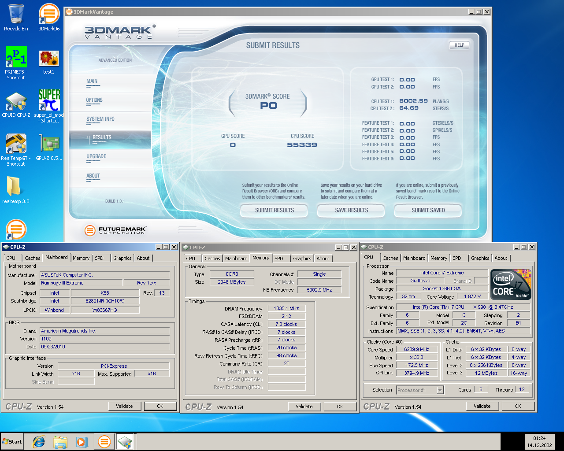Open the test1 image icon
This screenshot has width=564, height=451.
49,62
